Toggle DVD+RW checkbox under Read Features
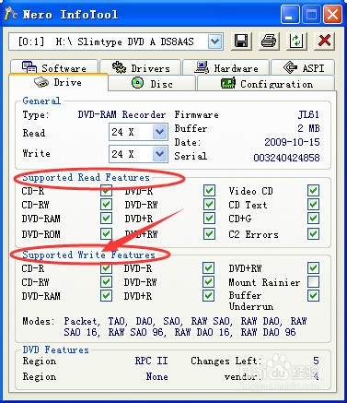Viewport: 347px width, 403px height. [209, 234]
